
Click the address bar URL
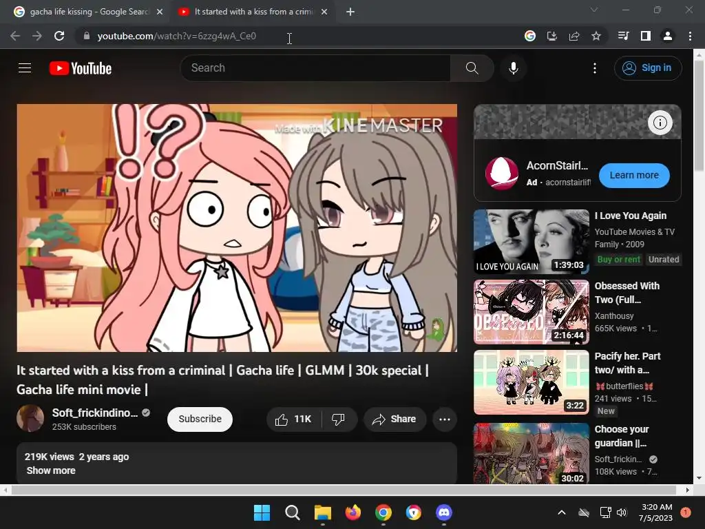pos(177,36)
